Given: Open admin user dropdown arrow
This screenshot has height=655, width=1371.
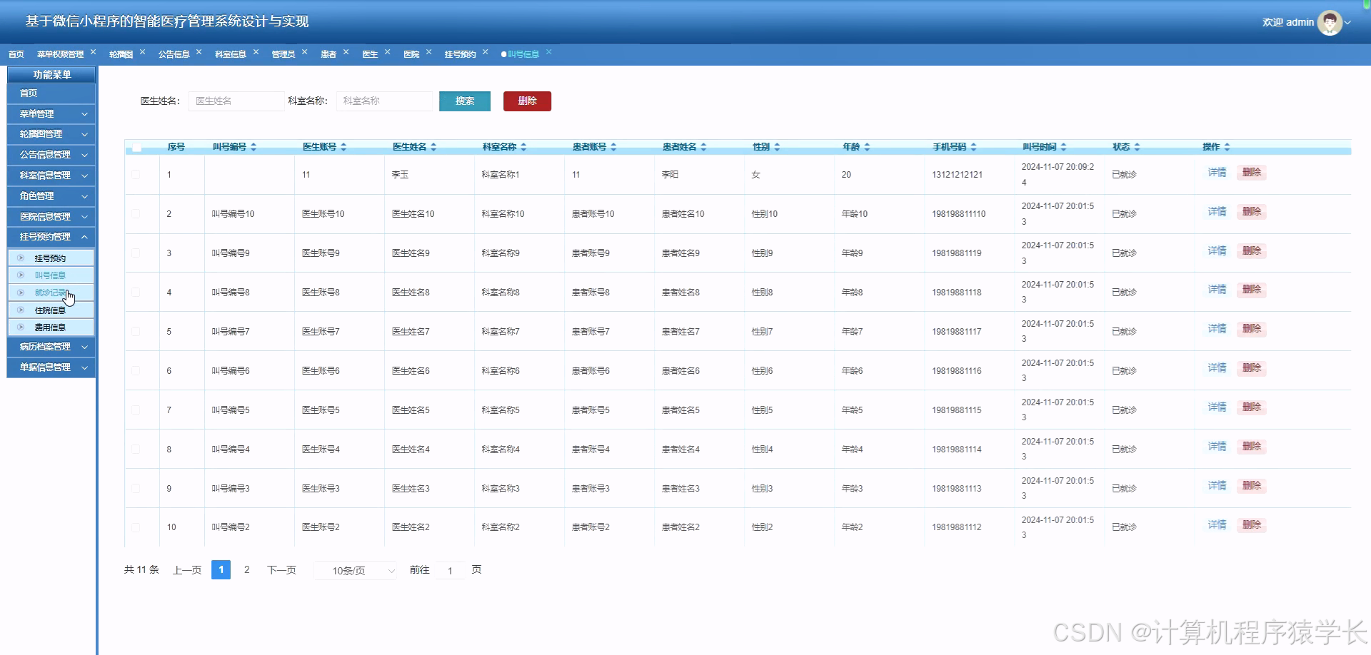Looking at the screenshot, I should point(1347,23).
